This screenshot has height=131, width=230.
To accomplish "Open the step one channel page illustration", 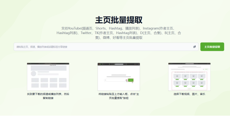I will 48,76.
